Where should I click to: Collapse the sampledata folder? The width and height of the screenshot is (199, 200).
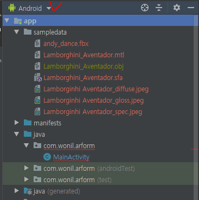(x=17, y=32)
